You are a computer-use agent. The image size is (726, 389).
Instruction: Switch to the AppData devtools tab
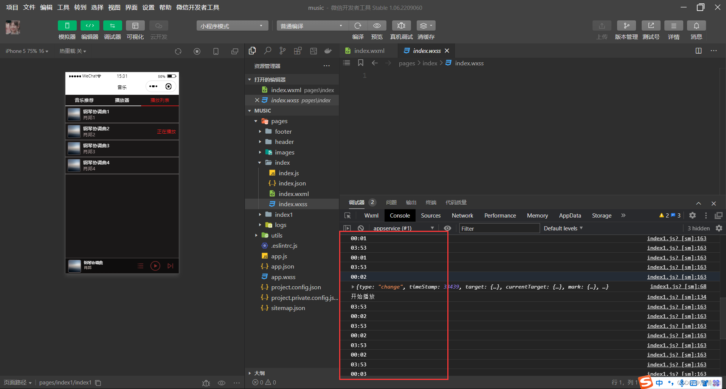pos(570,215)
